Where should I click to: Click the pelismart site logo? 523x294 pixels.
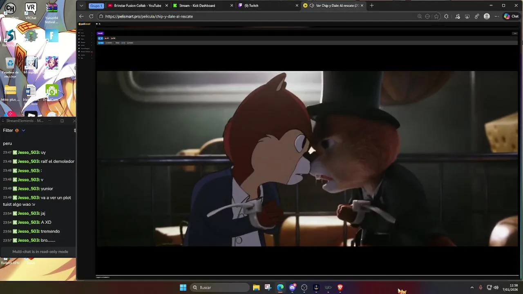(x=85, y=24)
